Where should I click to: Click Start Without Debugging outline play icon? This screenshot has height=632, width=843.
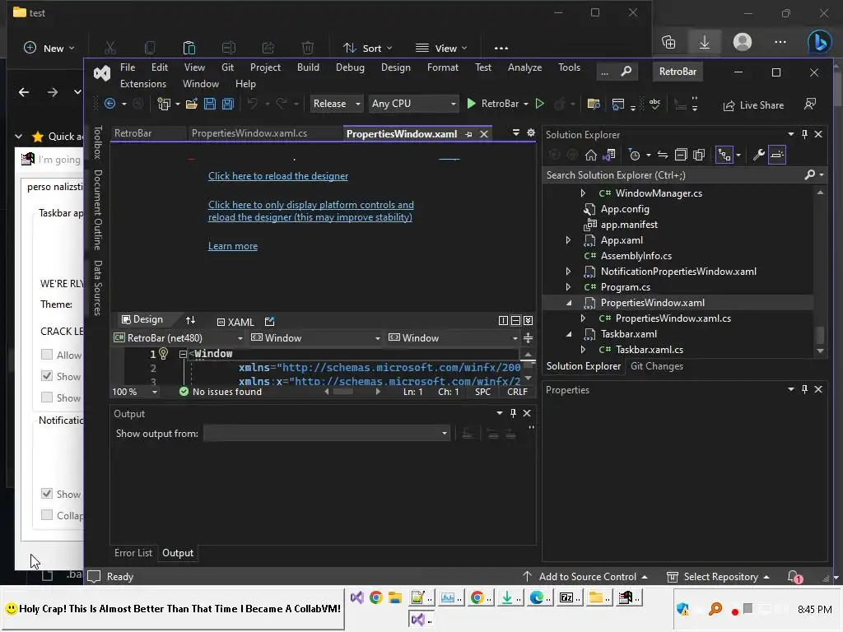(540, 104)
